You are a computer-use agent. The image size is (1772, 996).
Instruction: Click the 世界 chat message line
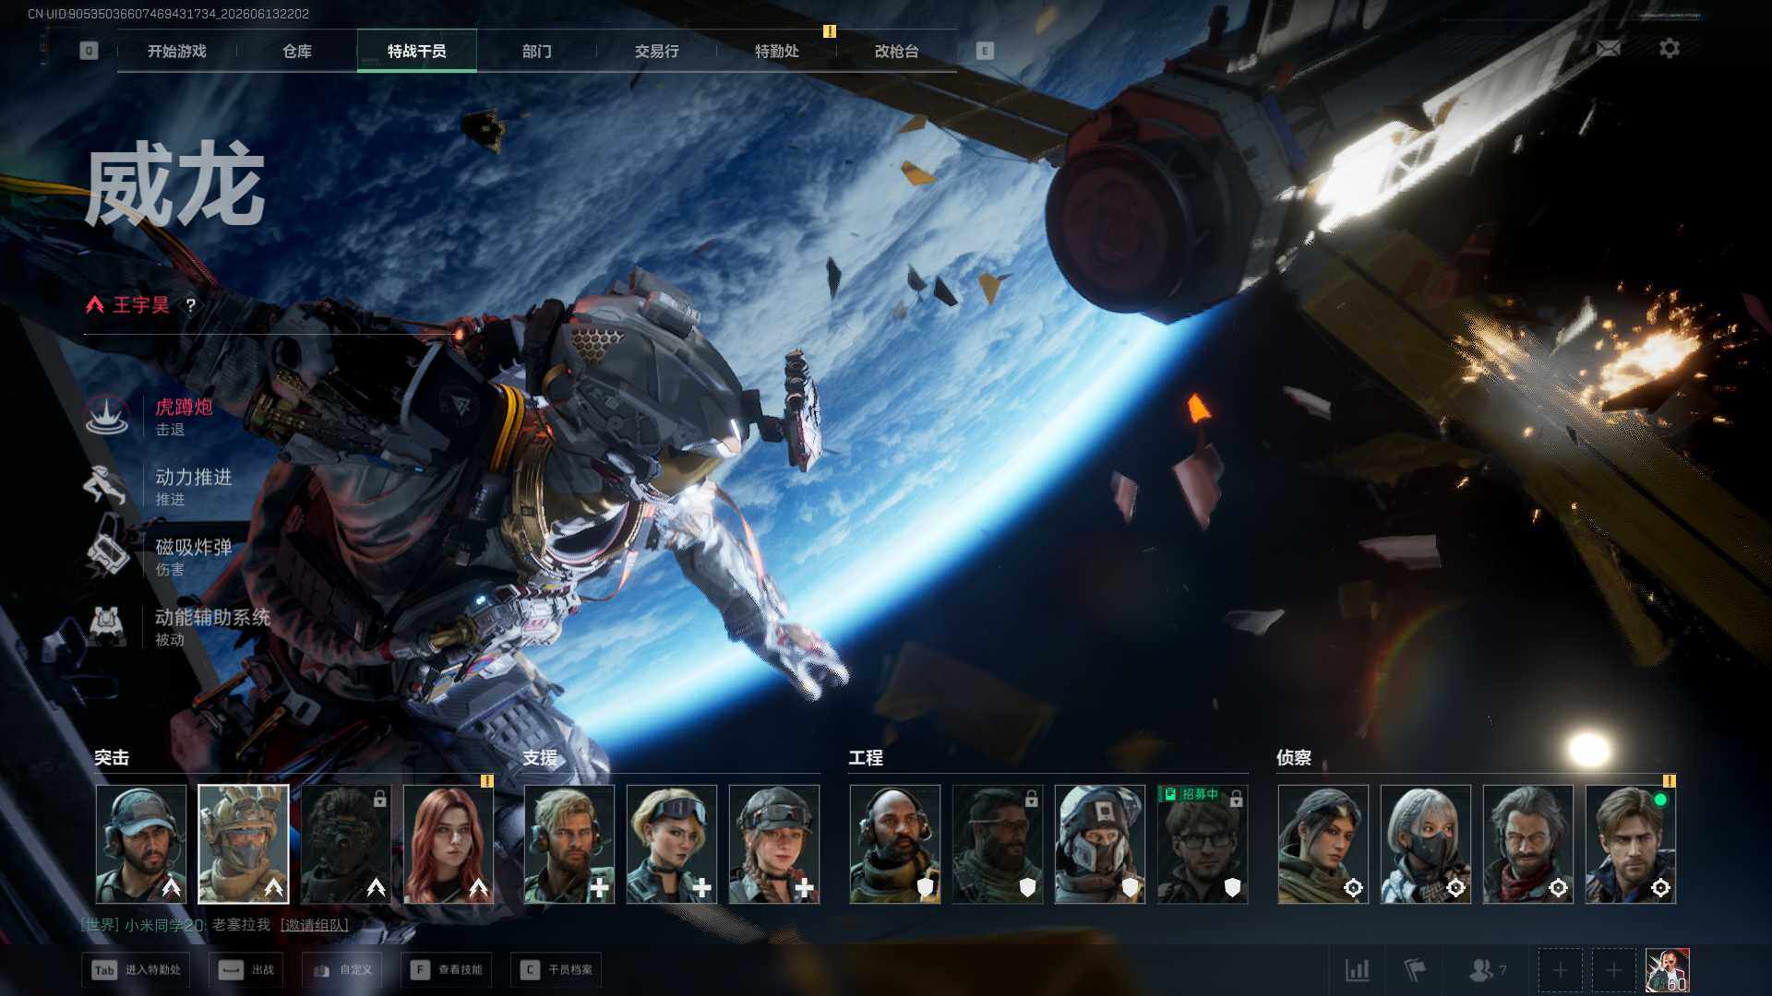click(215, 925)
